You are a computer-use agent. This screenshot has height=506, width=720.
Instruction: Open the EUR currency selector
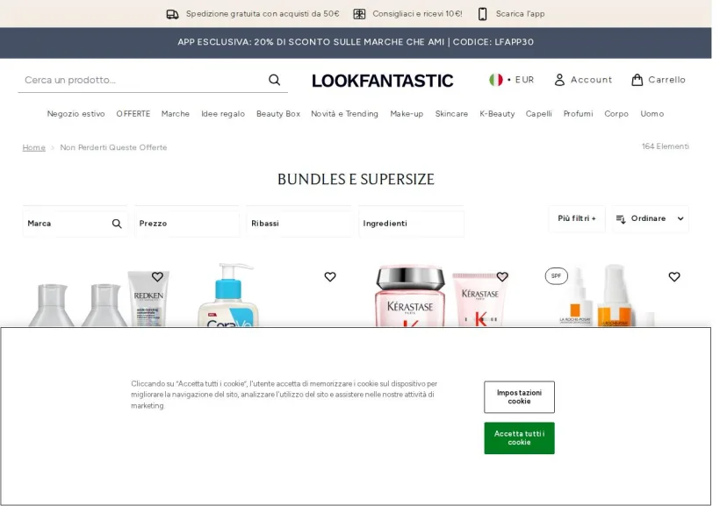coord(512,80)
